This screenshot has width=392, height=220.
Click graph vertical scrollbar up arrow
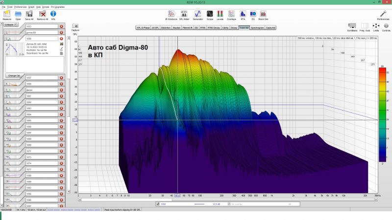tap(69, 38)
